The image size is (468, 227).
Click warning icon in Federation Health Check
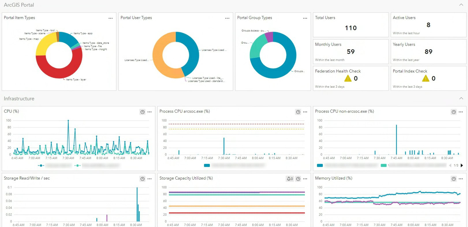point(348,78)
